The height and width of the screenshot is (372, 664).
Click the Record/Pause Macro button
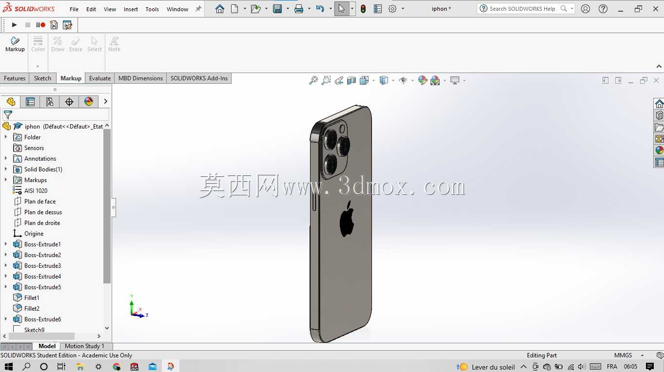click(x=40, y=25)
